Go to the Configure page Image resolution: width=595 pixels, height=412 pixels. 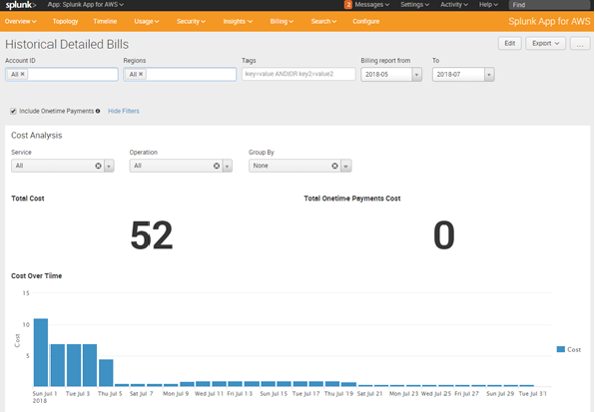click(x=365, y=21)
